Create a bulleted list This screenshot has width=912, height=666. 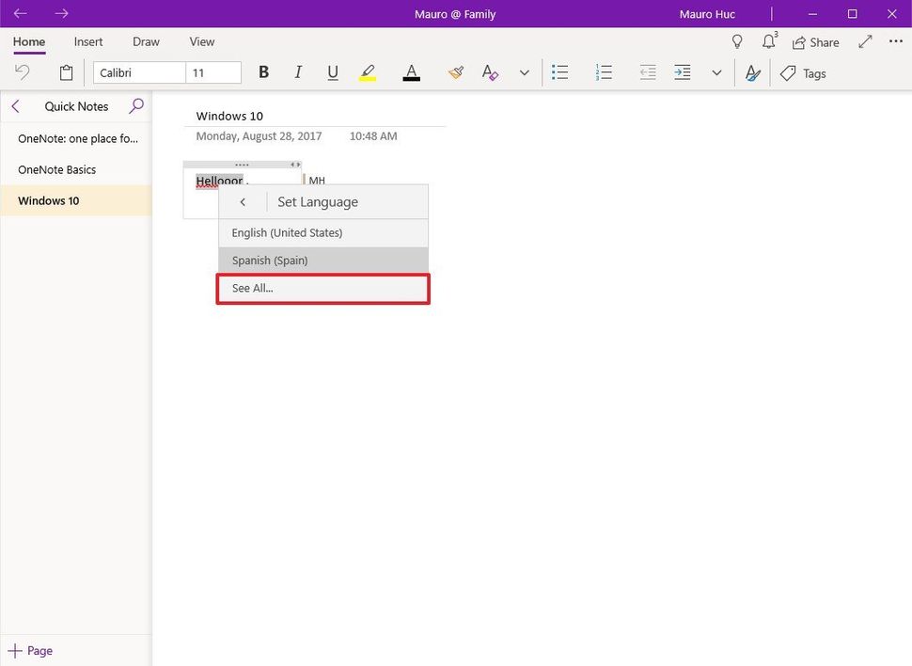coord(559,72)
